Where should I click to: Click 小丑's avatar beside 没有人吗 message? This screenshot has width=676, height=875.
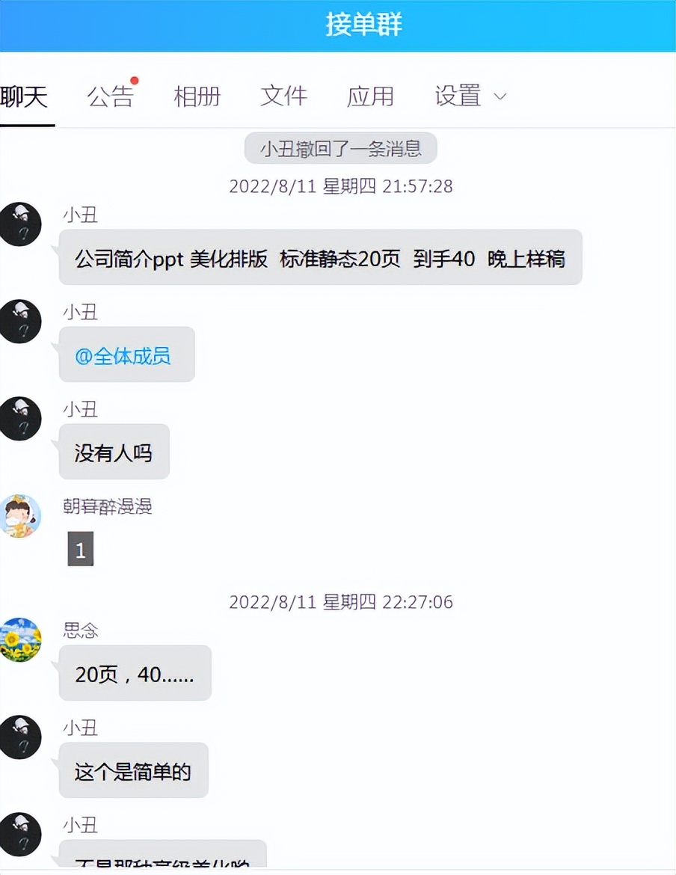21,419
